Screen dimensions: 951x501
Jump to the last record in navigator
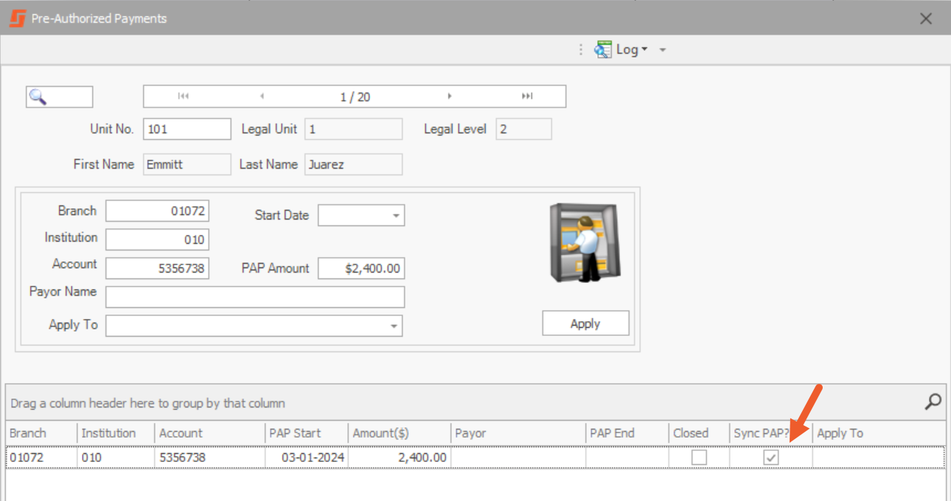[x=527, y=97]
